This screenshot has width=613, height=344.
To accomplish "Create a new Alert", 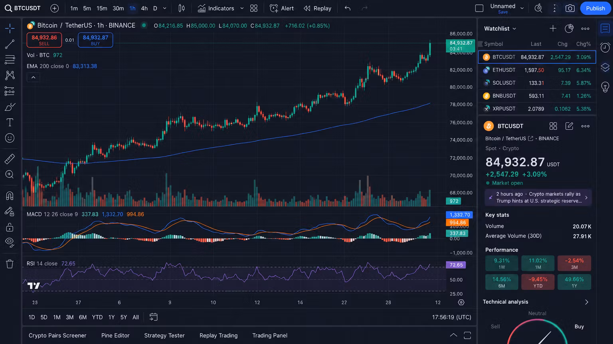I will point(282,8).
